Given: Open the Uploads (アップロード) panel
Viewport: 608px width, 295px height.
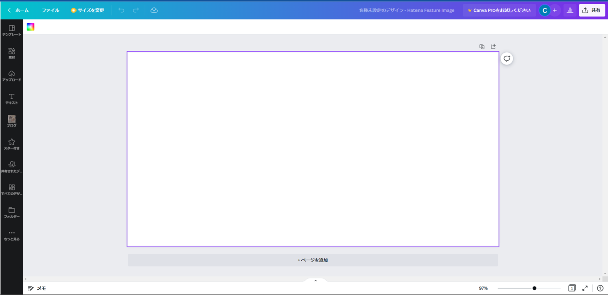Looking at the screenshot, I should click(12, 76).
